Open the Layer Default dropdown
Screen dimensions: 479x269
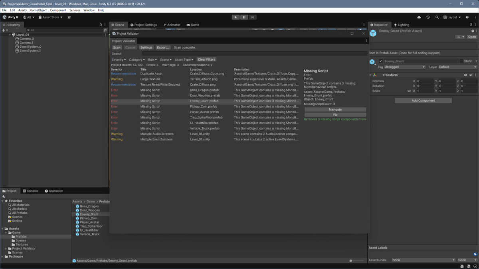click(458, 67)
